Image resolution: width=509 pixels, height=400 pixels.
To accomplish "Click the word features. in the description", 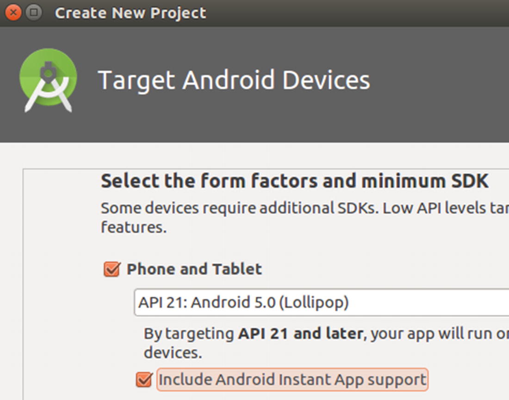I will click(x=134, y=227).
